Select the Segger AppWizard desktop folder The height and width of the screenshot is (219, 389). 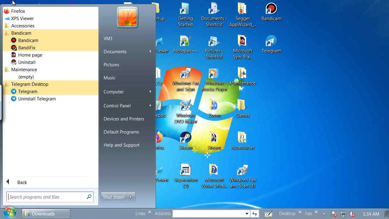pos(243,15)
